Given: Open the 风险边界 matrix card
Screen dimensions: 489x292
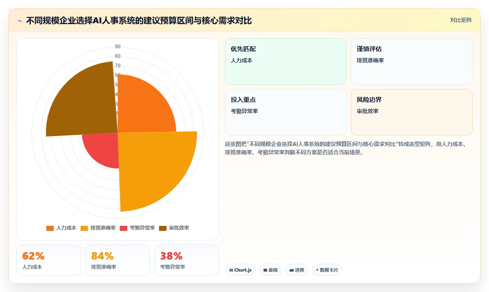Looking at the screenshot, I should (412, 112).
